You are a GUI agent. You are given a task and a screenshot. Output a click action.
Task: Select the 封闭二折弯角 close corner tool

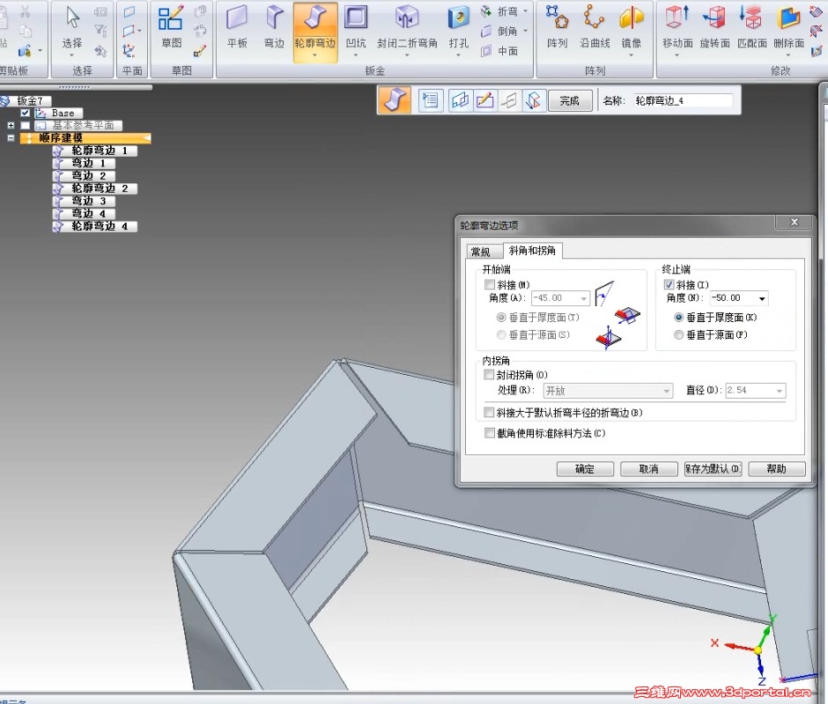[x=407, y=27]
